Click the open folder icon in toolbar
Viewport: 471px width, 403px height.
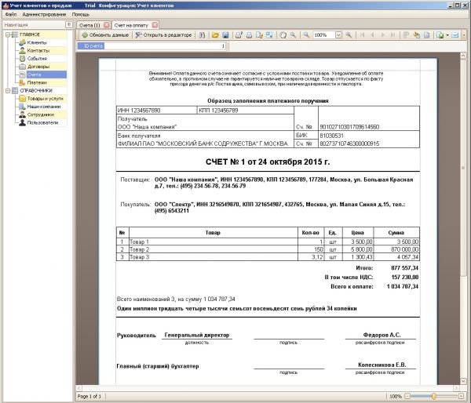214,36
